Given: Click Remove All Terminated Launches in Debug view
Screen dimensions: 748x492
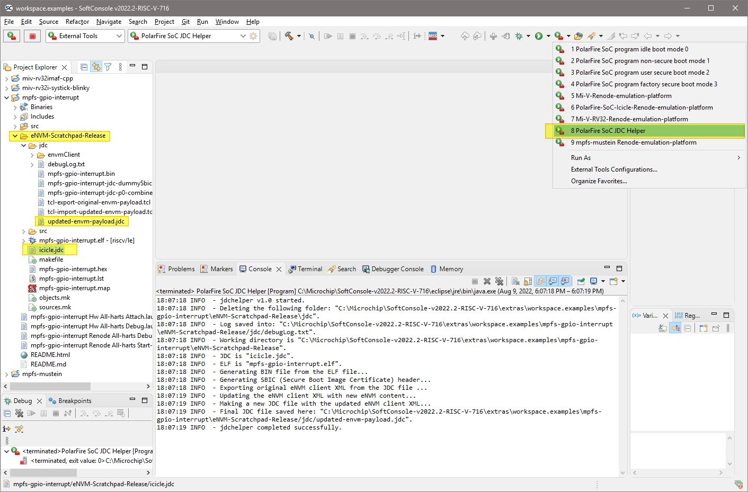Looking at the screenshot, I should point(19,413).
